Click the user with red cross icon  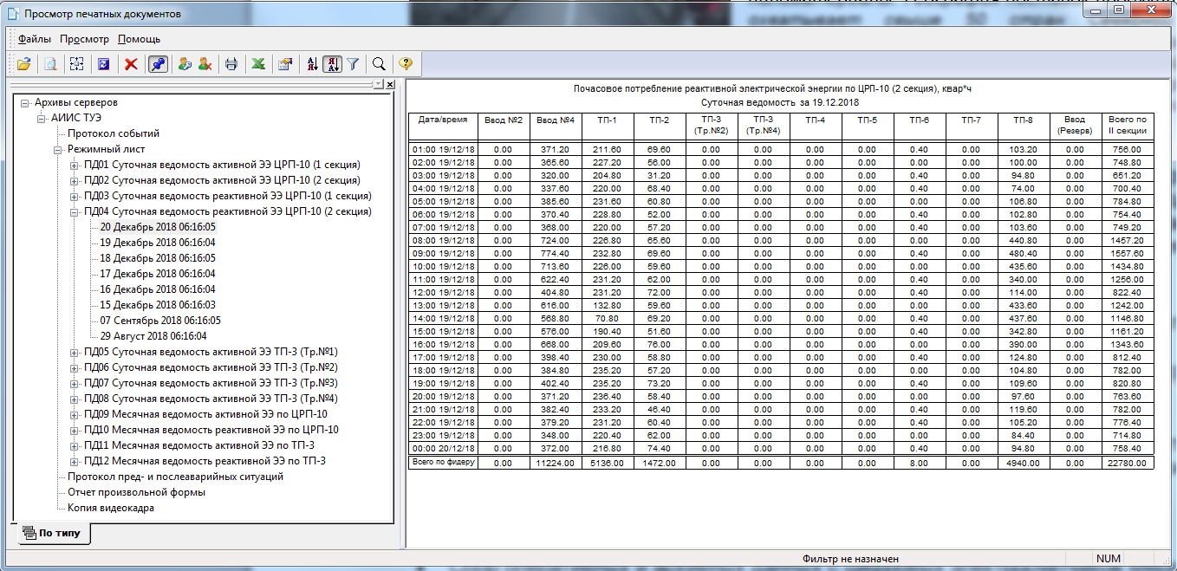(x=205, y=63)
